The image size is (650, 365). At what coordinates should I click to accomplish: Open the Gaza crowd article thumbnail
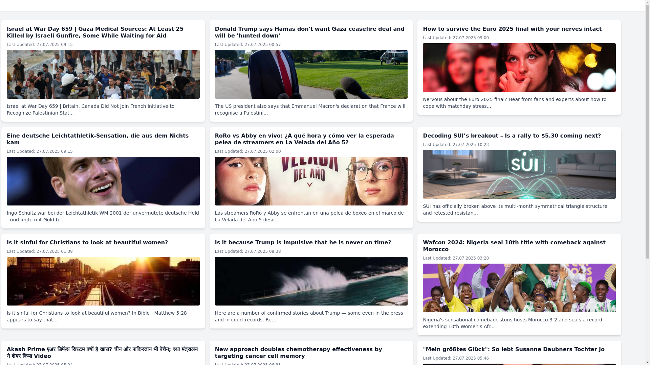coord(103,74)
